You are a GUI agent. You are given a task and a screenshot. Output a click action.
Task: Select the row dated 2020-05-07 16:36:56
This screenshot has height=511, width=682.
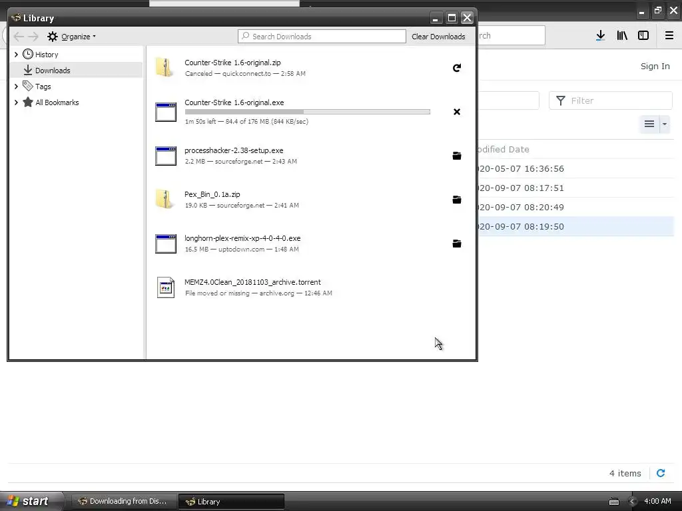tap(575, 168)
